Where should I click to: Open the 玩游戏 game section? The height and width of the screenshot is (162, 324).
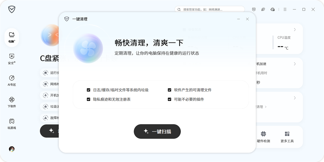coord(11,123)
